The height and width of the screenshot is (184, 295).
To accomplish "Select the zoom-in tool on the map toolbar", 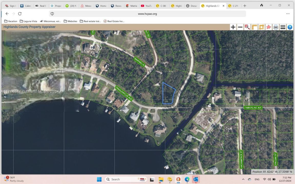I will click(x=233, y=27).
